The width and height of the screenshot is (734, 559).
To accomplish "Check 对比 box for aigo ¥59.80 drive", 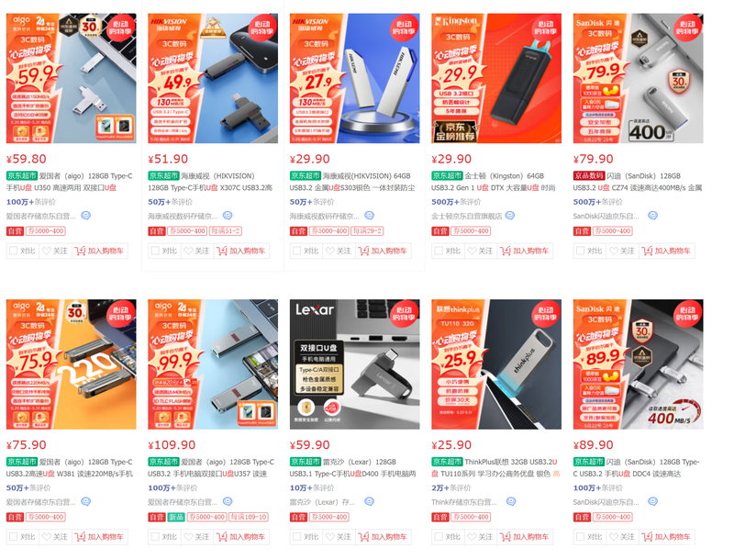I will [x=13, y=251].
